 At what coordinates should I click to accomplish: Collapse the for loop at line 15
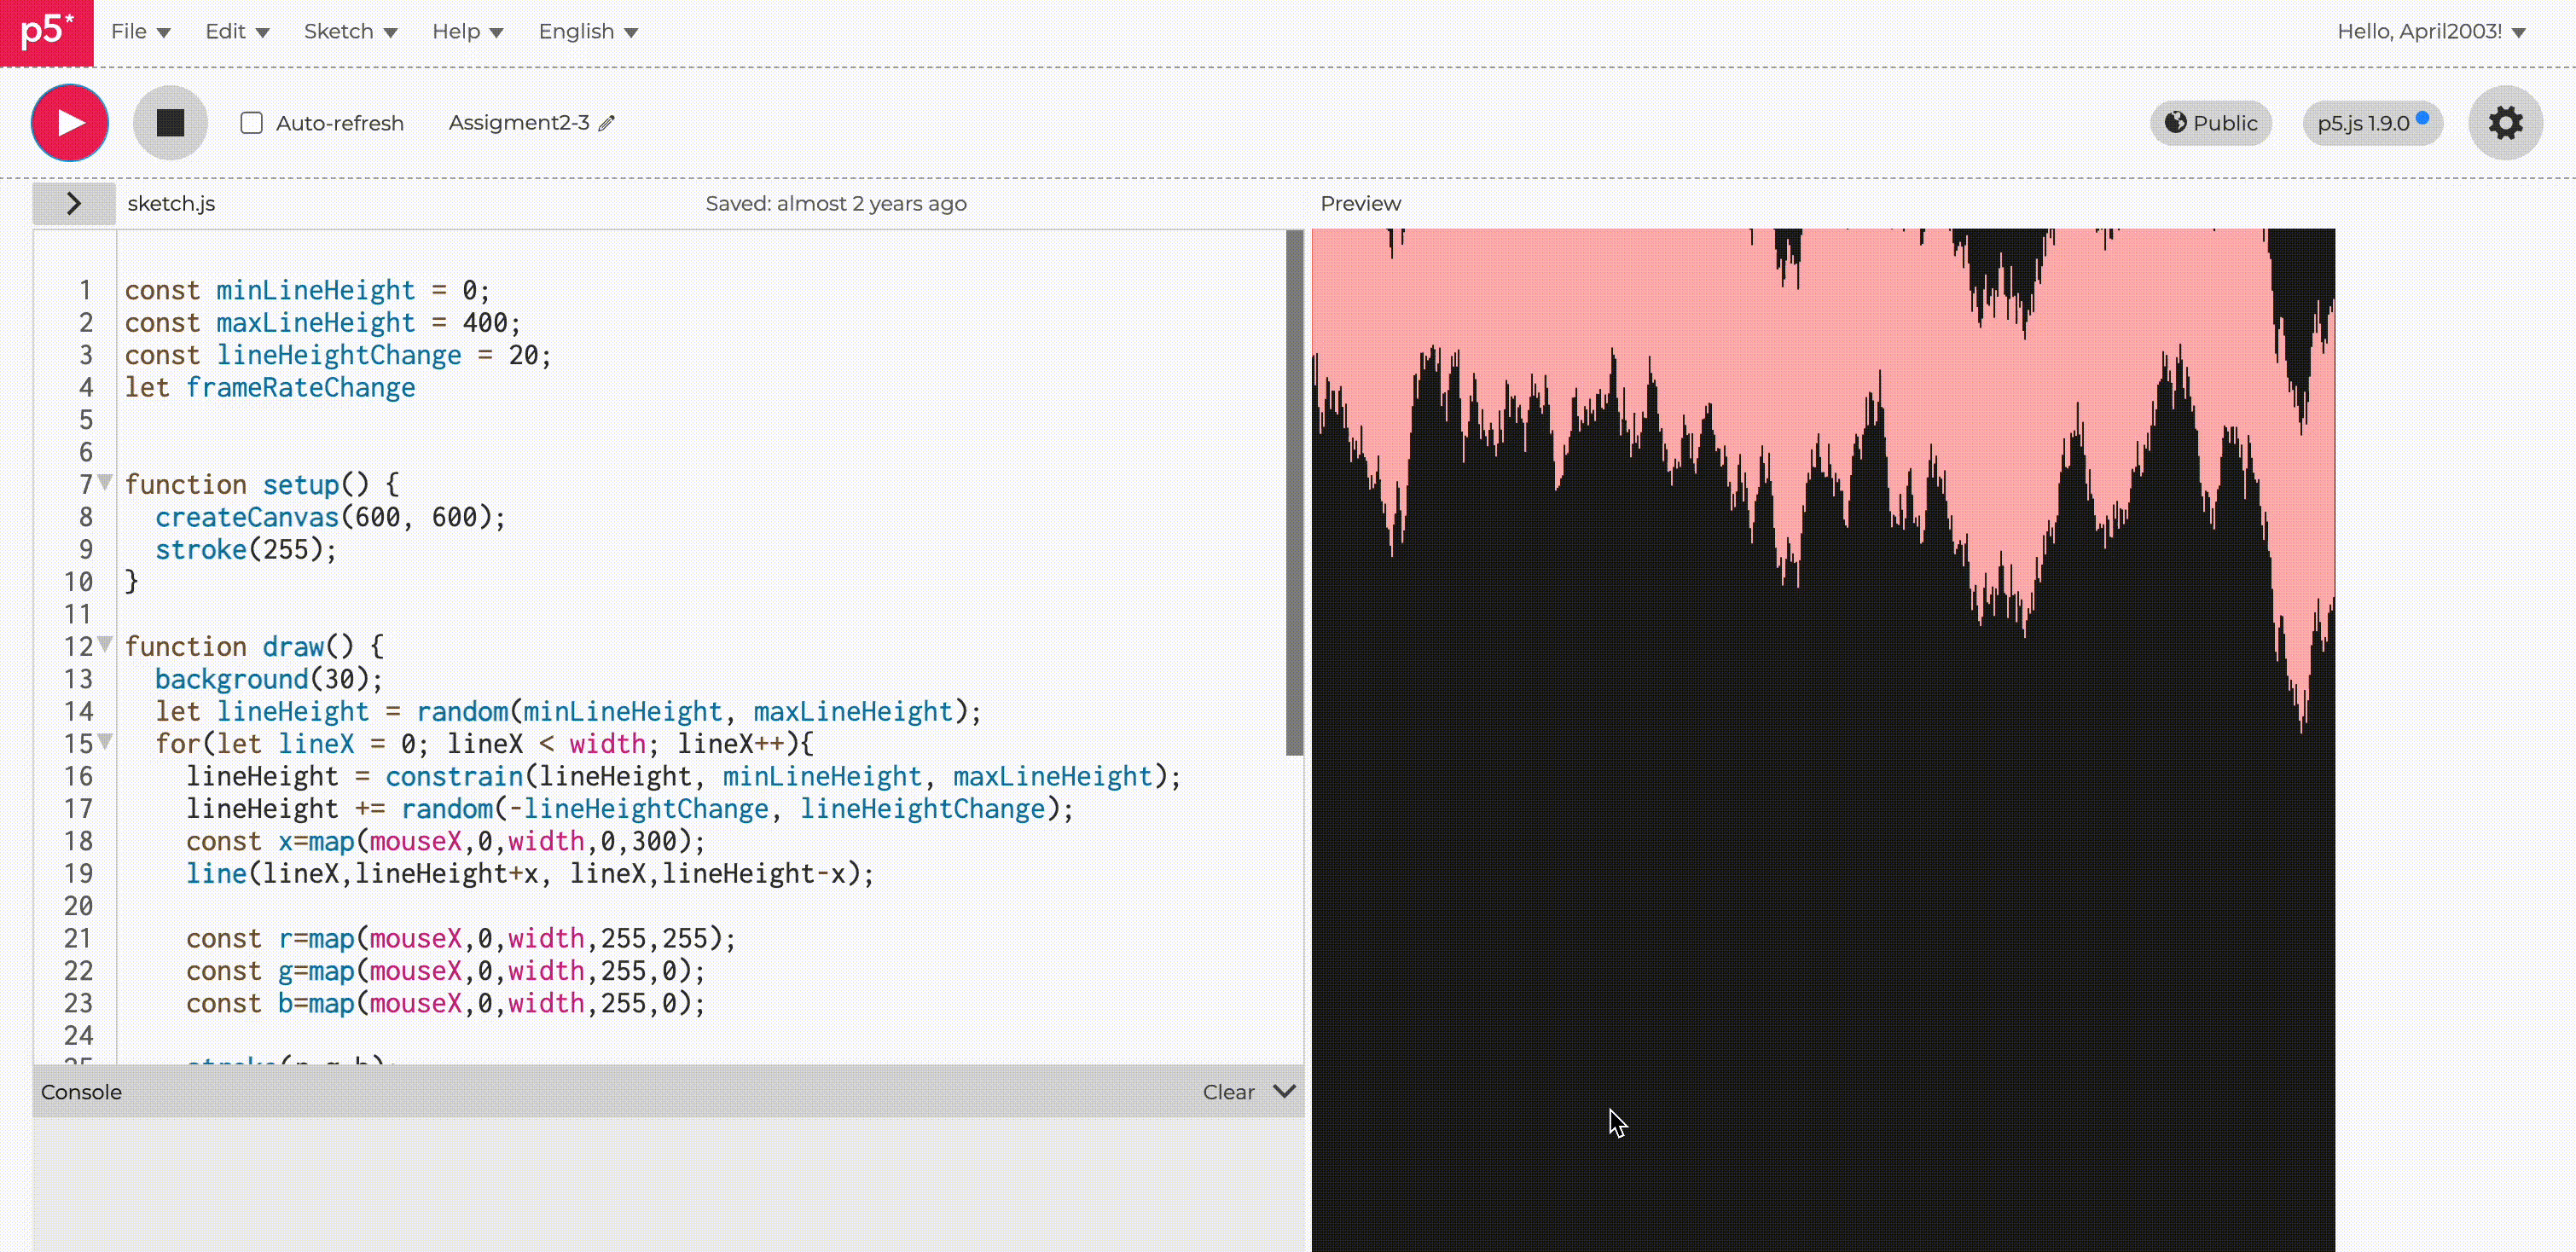pos(105,741)
